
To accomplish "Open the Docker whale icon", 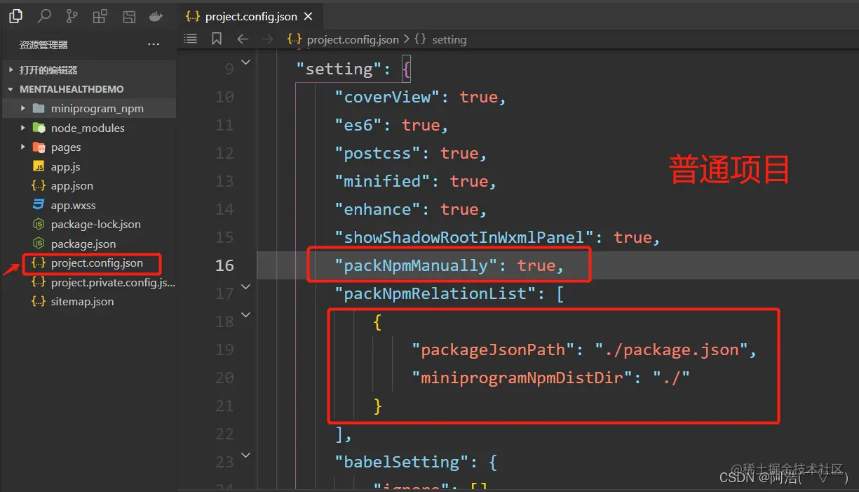I will click(x=156, y=16).
